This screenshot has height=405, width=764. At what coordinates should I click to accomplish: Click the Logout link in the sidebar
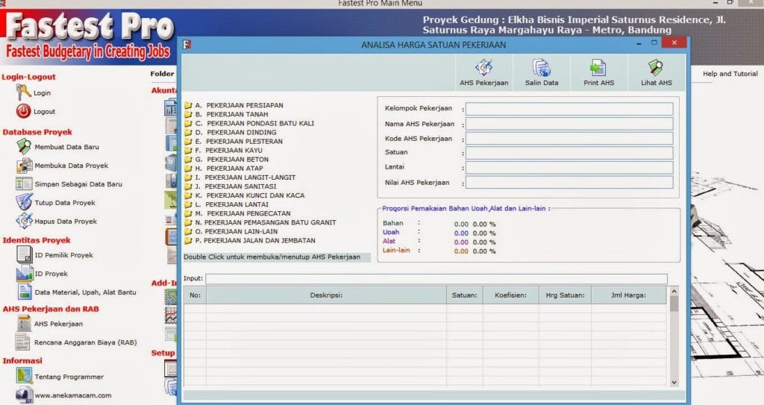(44, 112)
